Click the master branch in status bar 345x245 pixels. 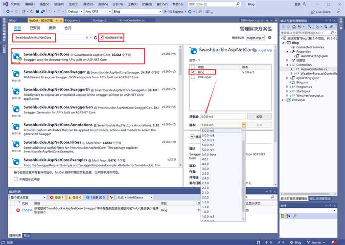tap(316, 243)
